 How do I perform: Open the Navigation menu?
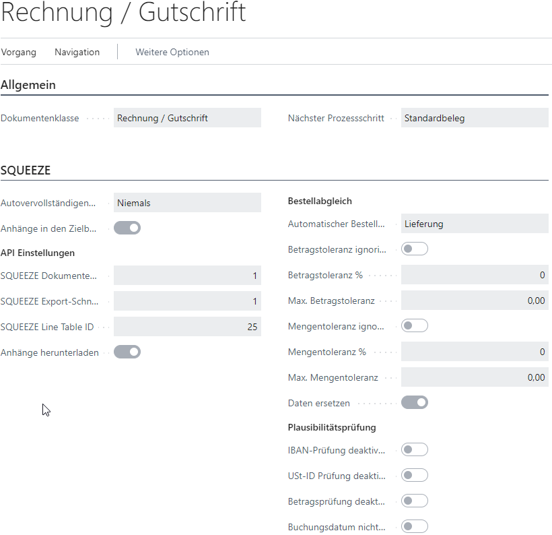tap(77, 52)
